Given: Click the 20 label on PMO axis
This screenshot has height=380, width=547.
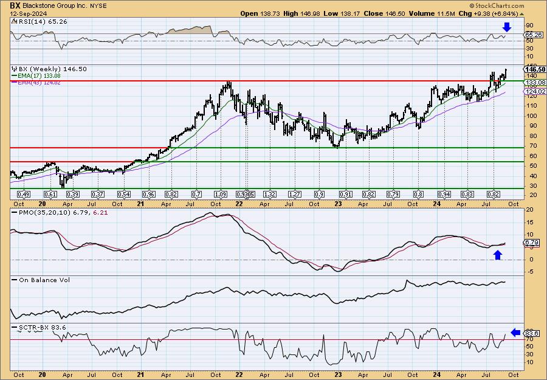Looking at the screenshot, I should click(x=529, y=209).
